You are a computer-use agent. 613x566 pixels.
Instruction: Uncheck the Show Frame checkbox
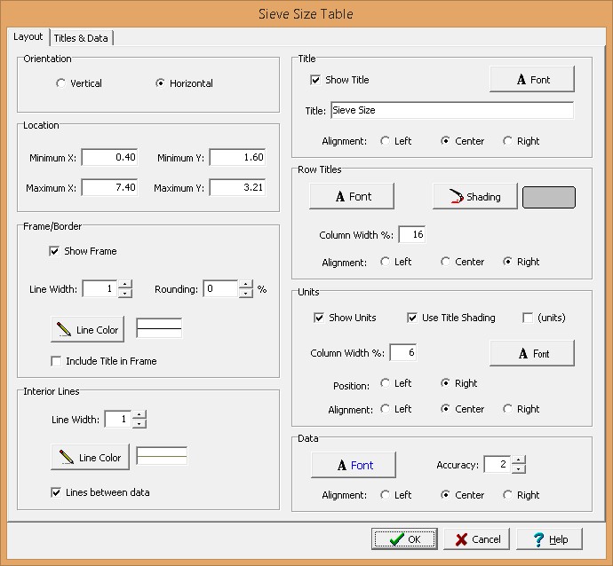(x=55, y=251)
